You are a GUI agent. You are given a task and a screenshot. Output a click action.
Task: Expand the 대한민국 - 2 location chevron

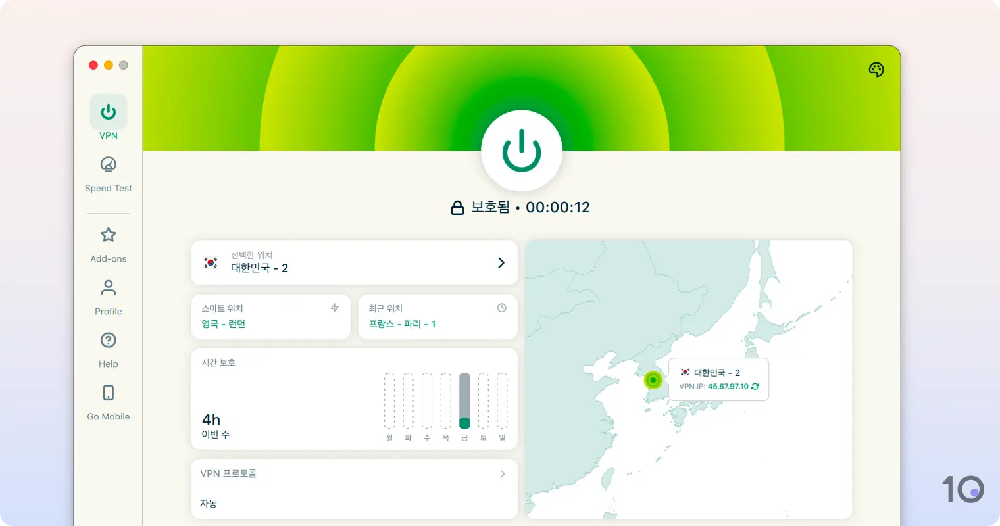[501, 262]
